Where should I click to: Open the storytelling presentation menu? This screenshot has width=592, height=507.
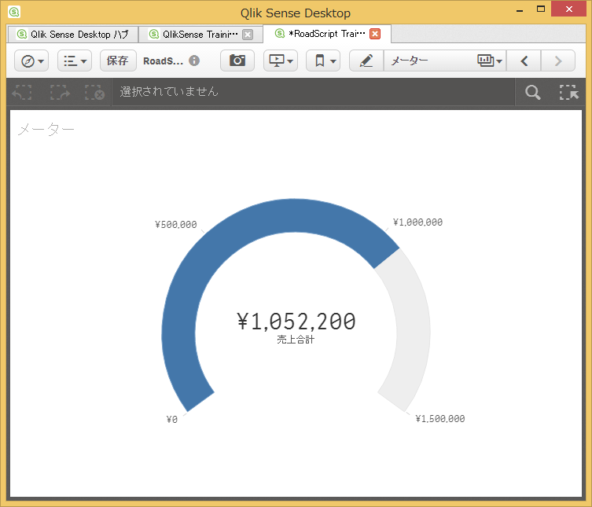280,61
